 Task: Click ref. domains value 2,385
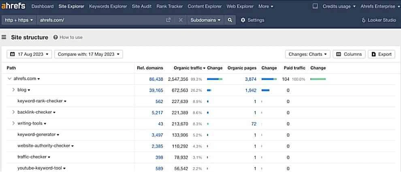tap(157, 146)
